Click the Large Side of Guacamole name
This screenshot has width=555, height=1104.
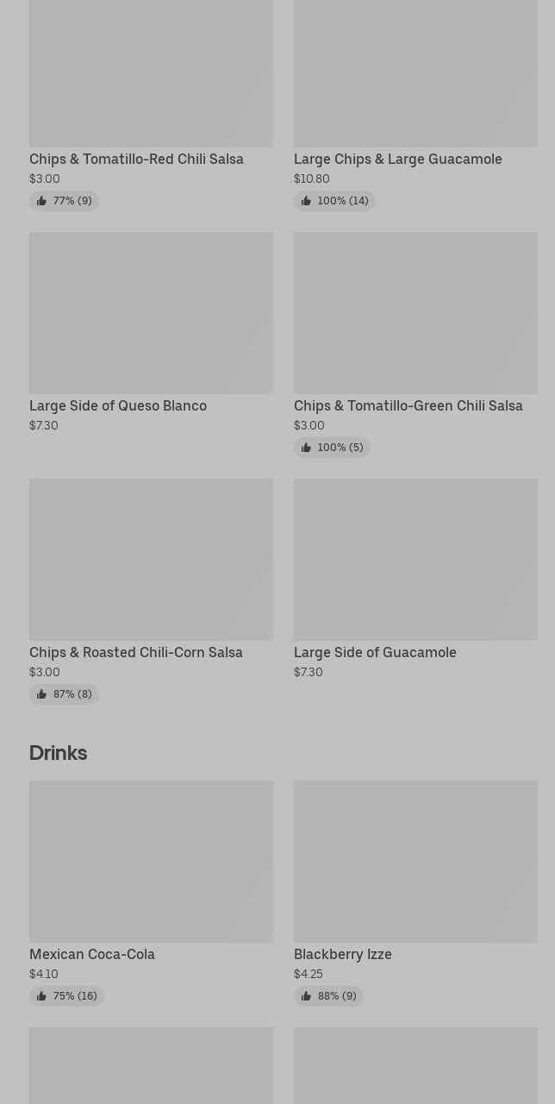375,652
